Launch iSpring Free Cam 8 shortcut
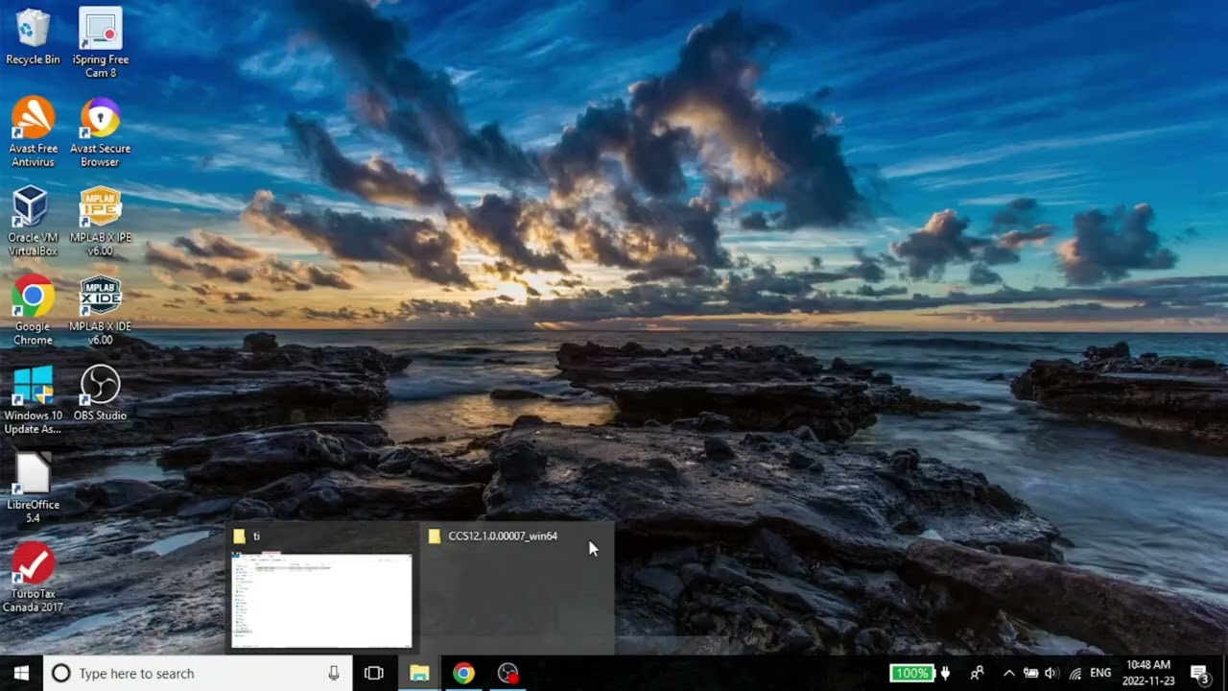The image size is (1228, 691). coord(100,43)
